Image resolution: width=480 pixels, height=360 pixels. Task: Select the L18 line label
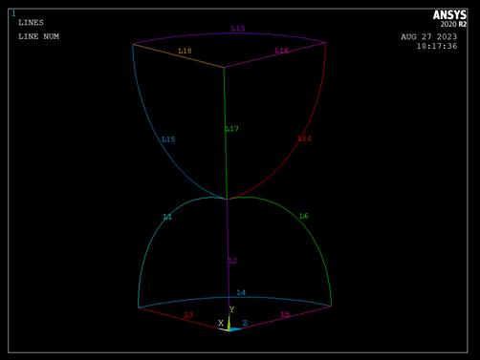click(185, 51)
